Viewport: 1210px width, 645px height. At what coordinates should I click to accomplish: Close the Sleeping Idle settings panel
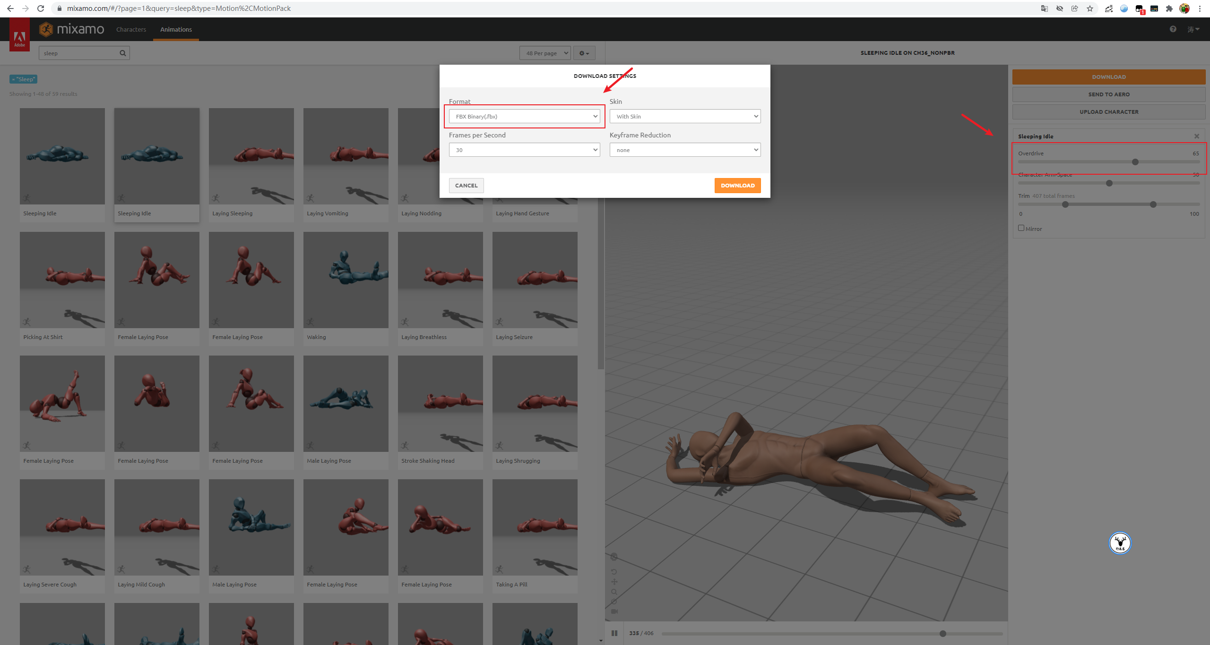[x=1197, y=136]
